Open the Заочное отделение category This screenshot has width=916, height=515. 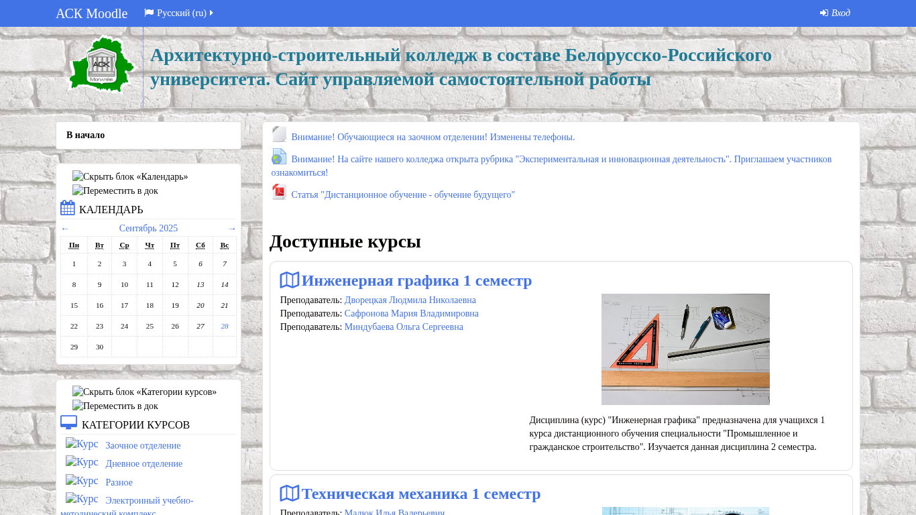click(x=143, y=446)
